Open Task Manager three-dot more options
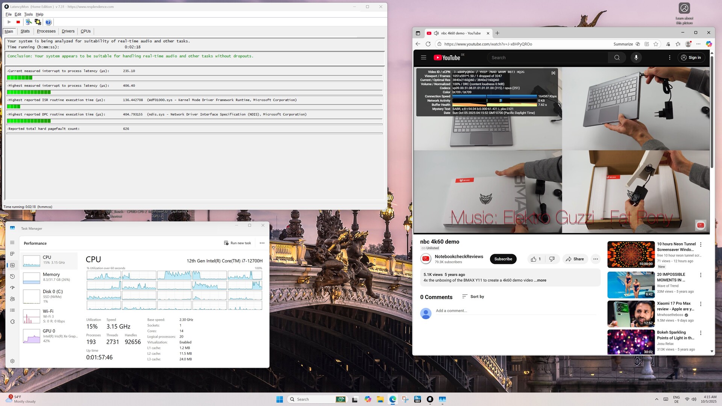Viewport: 722px width, 406px height. click(262, 243)
